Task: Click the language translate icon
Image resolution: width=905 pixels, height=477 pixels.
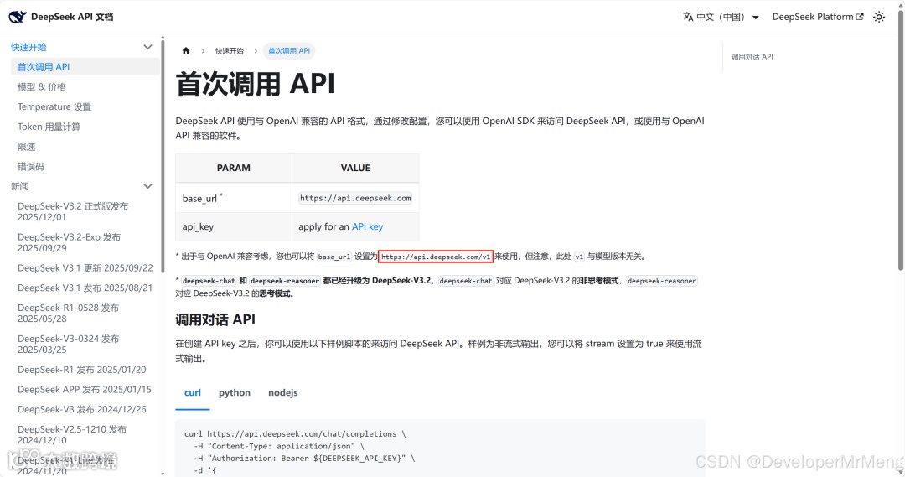Action: 687,17
